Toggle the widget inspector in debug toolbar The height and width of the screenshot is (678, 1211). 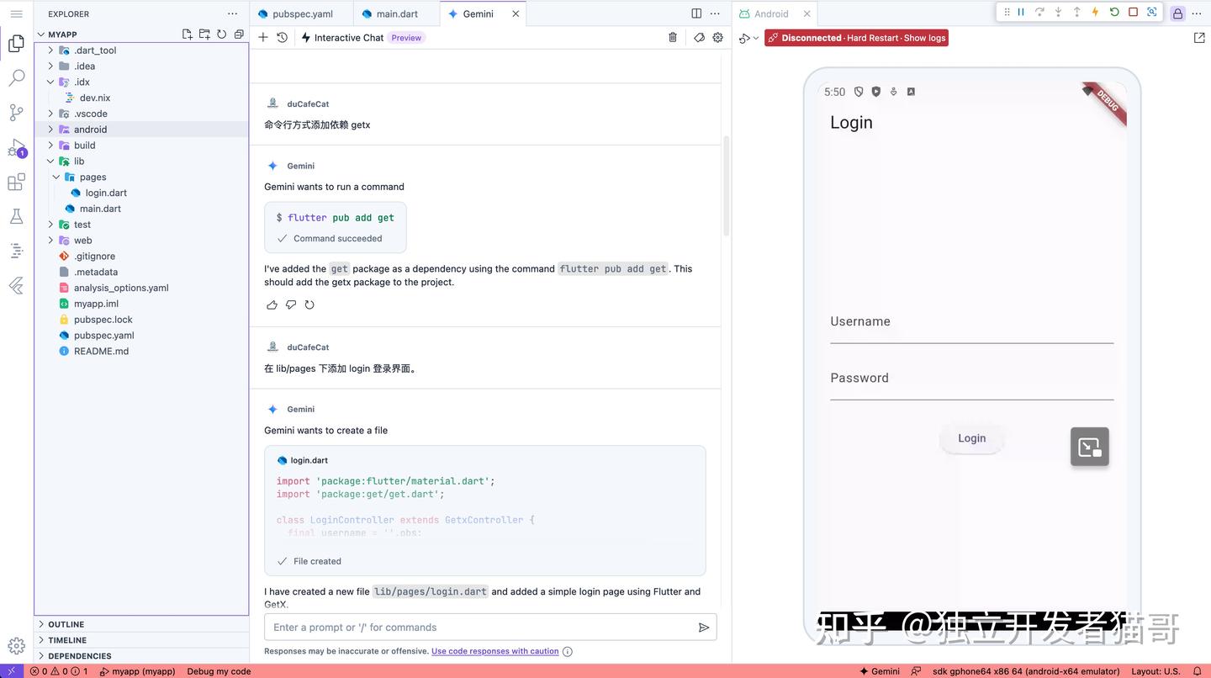1152,13
